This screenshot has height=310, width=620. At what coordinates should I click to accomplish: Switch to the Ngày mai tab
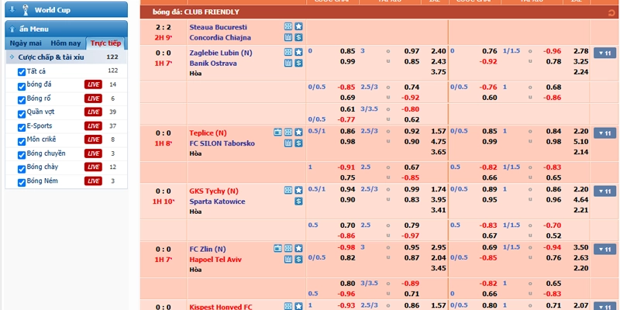[x=26, y=43]
